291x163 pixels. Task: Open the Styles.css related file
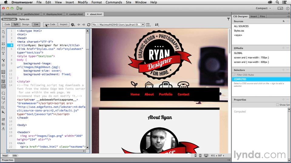pos(24,19)
